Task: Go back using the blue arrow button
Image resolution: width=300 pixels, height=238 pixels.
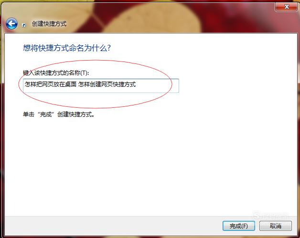Action: click(11, 24)
